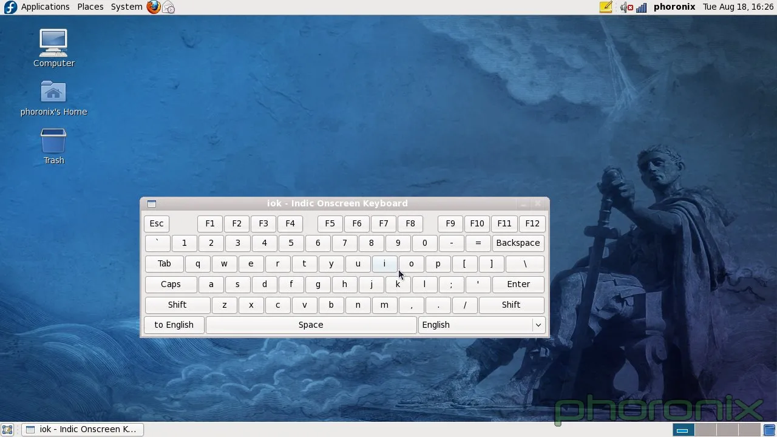Viewport: 777px width, 437px height.
Task: Click the z key
Action: tap(224, 305)
